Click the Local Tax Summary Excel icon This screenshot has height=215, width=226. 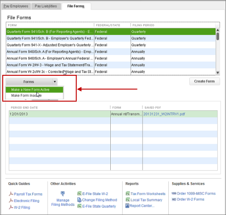click(x=128, y=200)
